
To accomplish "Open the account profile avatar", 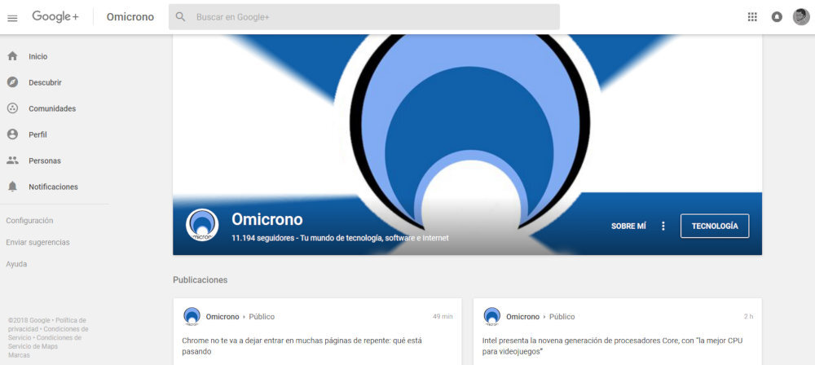I will pos(801,16).
